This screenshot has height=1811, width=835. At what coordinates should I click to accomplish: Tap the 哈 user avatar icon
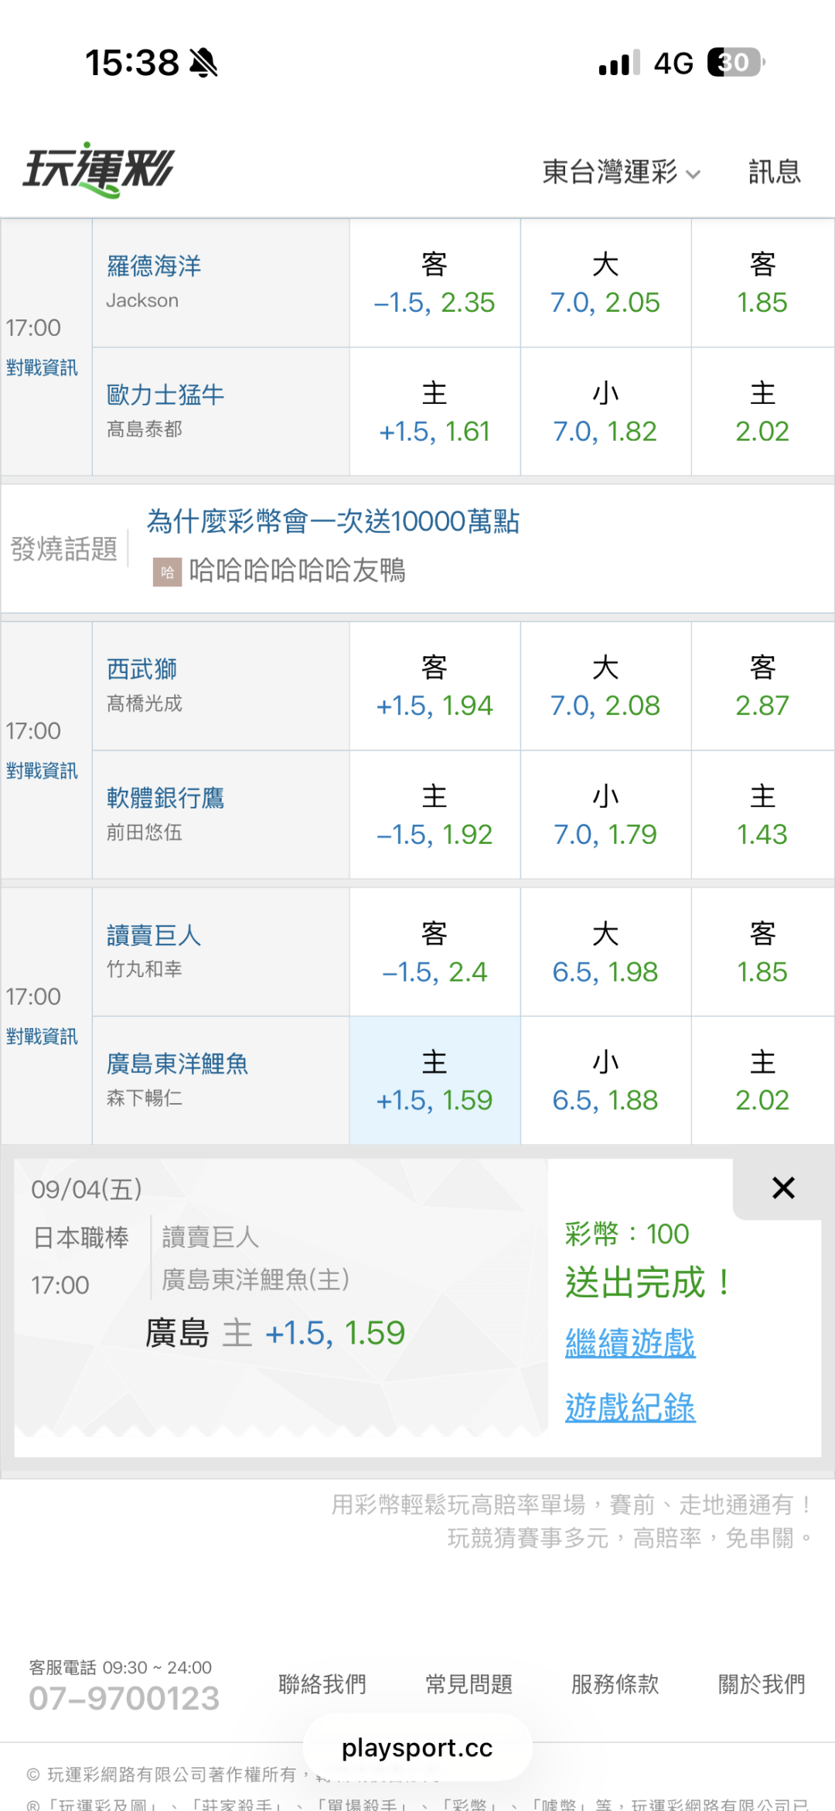click(167, 572)
